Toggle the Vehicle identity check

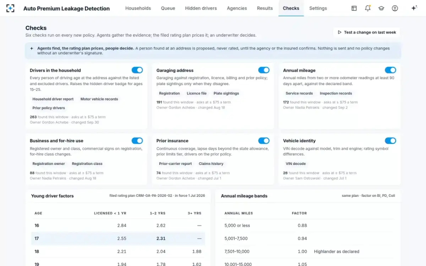tap(390, 141)
